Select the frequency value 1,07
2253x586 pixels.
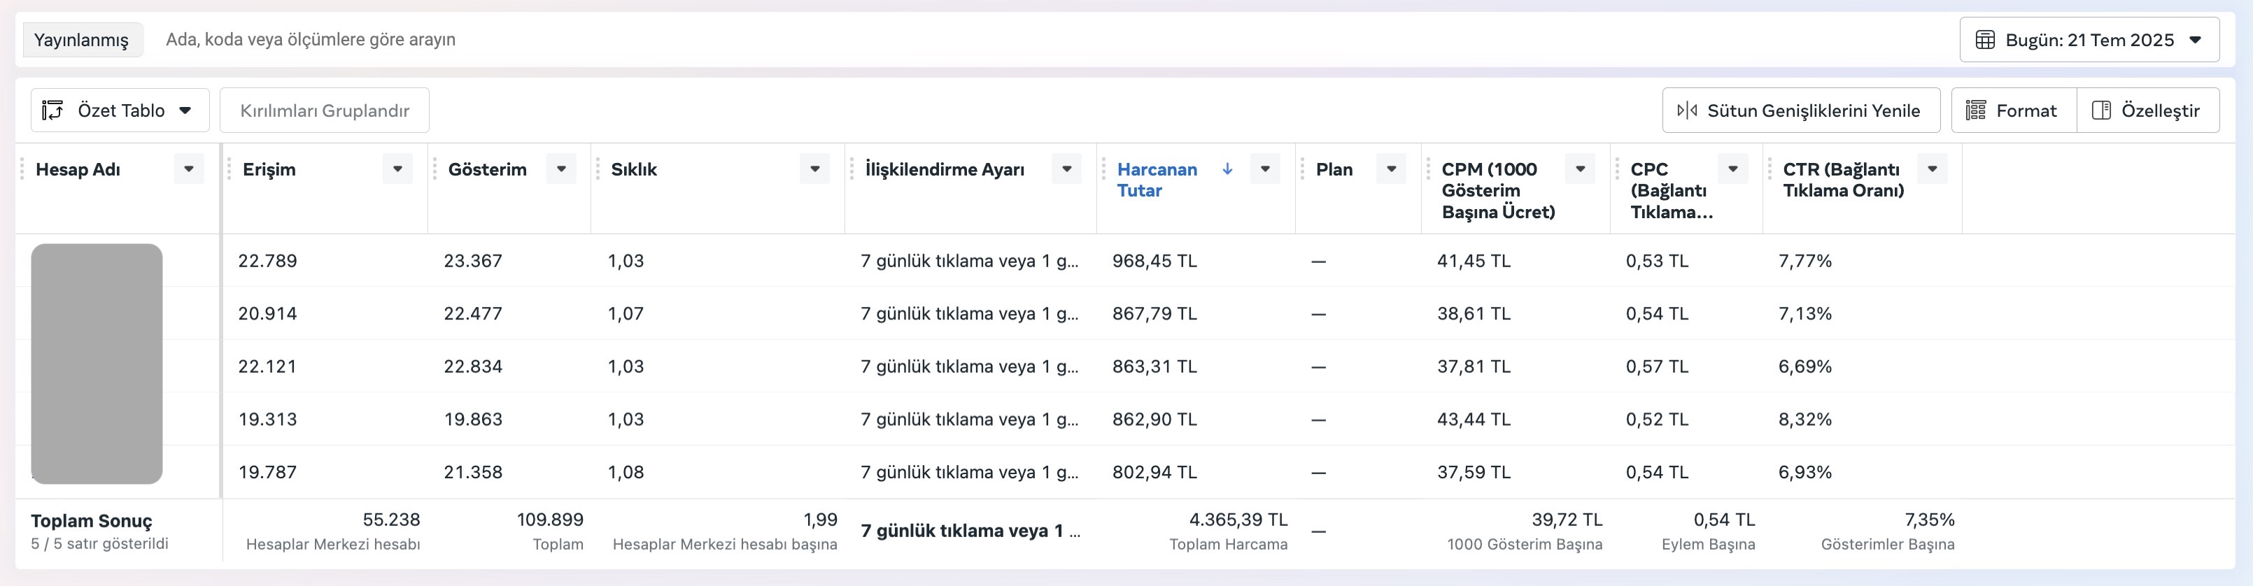[626, 313]
